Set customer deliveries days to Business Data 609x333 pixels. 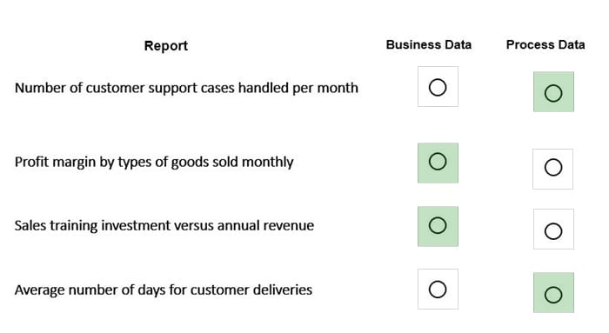tap(438, 290)
